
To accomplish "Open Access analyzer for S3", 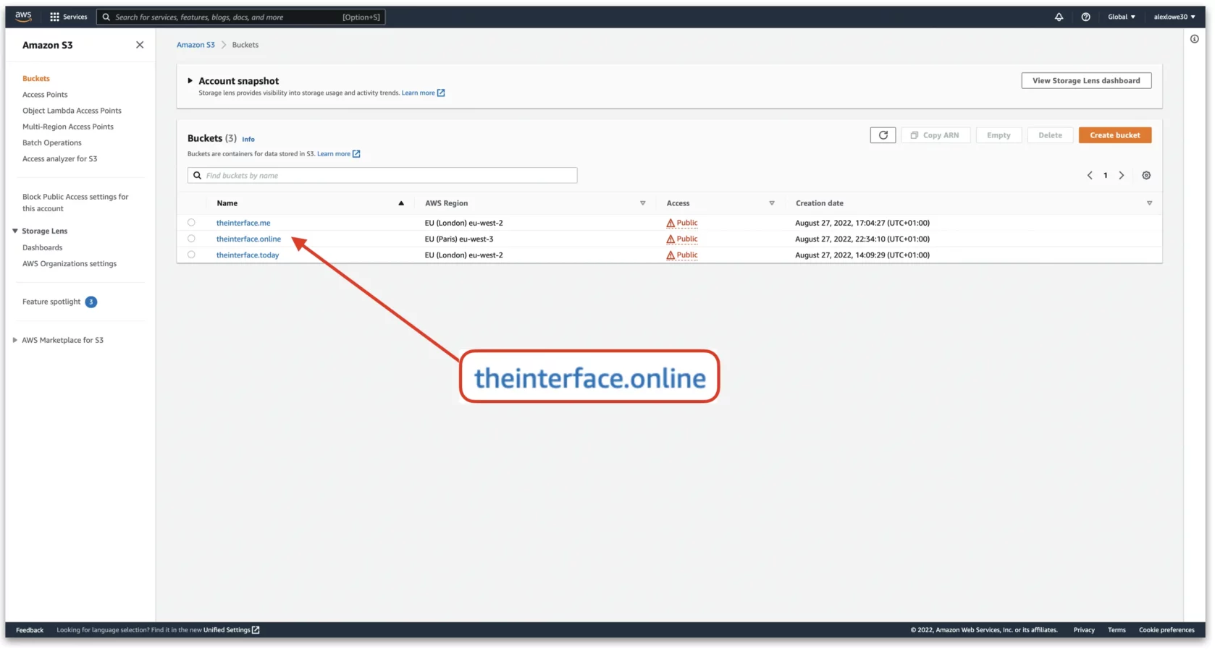I will point(59,159).
